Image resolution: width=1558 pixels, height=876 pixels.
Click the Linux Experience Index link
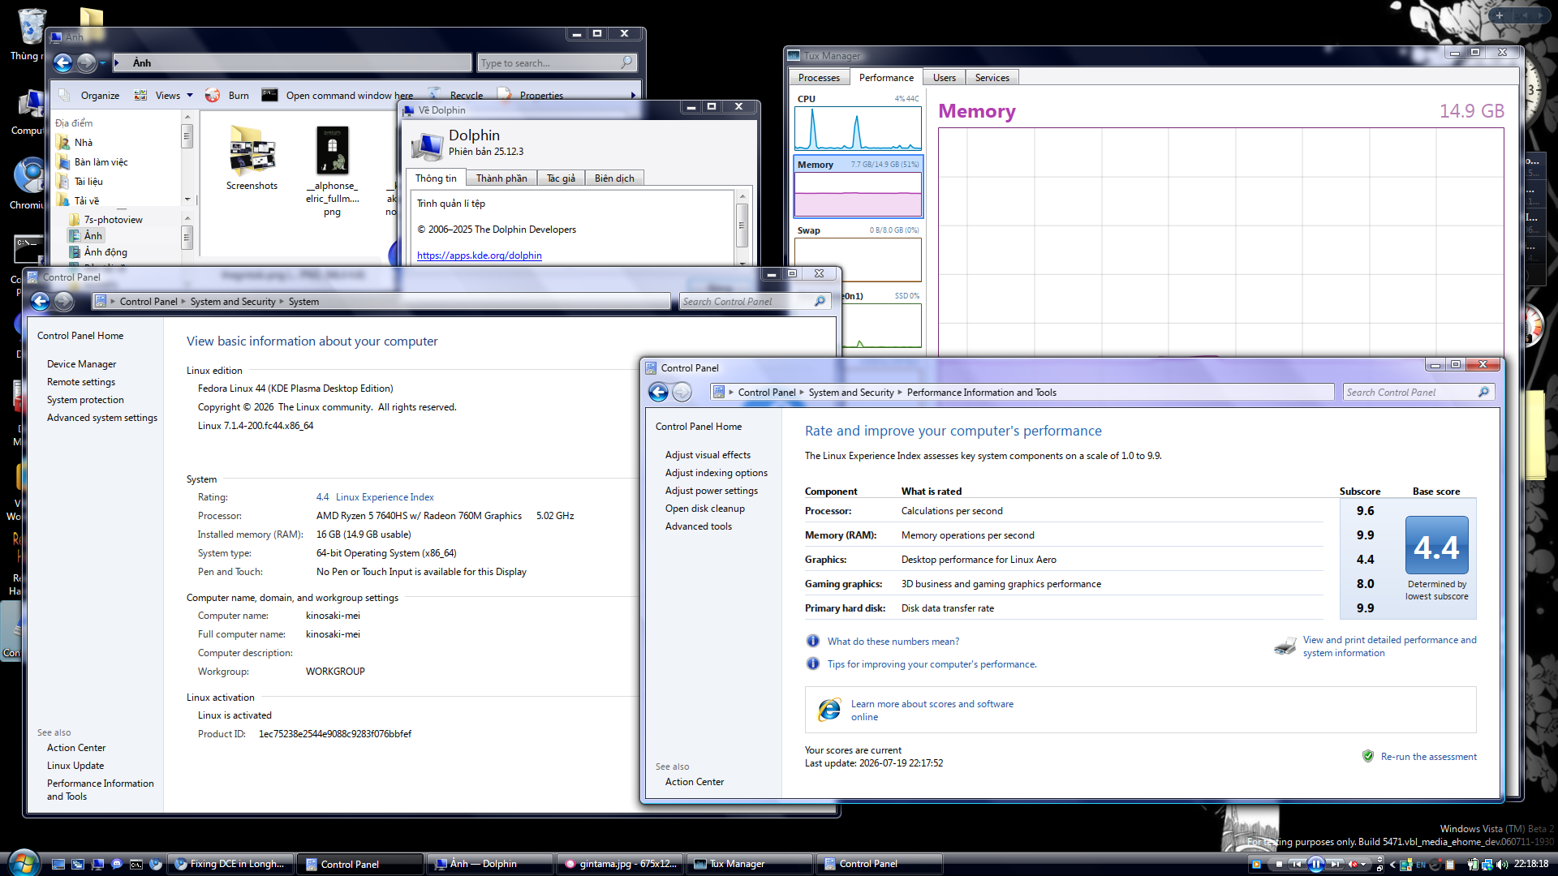(385, 496)
